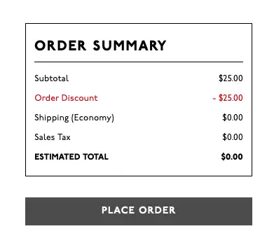This screenshot has height=252, width=260.
Task: Click the bold $0.00 estimated total
Action: [232, 157]
